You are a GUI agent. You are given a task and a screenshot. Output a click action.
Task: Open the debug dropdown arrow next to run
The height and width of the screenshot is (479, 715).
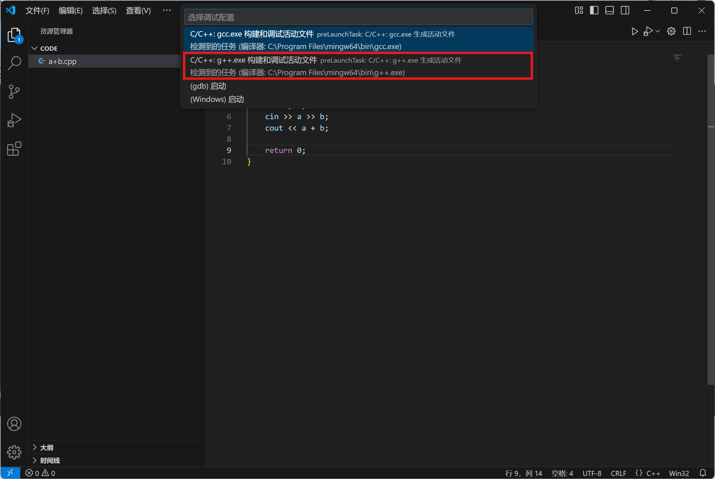[658, 31]
